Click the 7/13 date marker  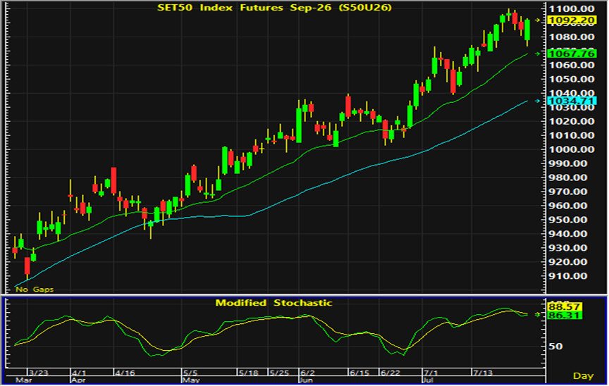tap(483, 373)
